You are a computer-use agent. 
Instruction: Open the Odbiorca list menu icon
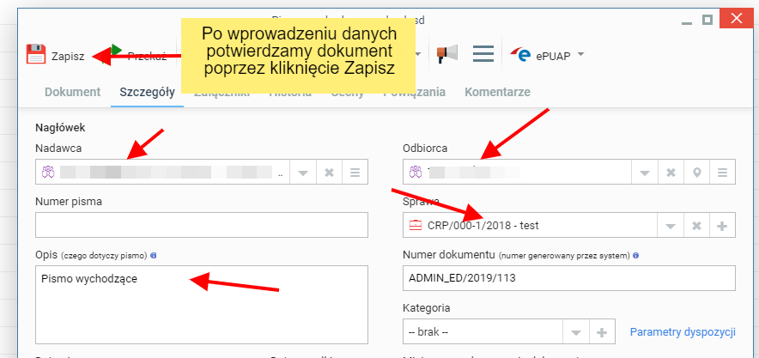click(x=722, y=173)
